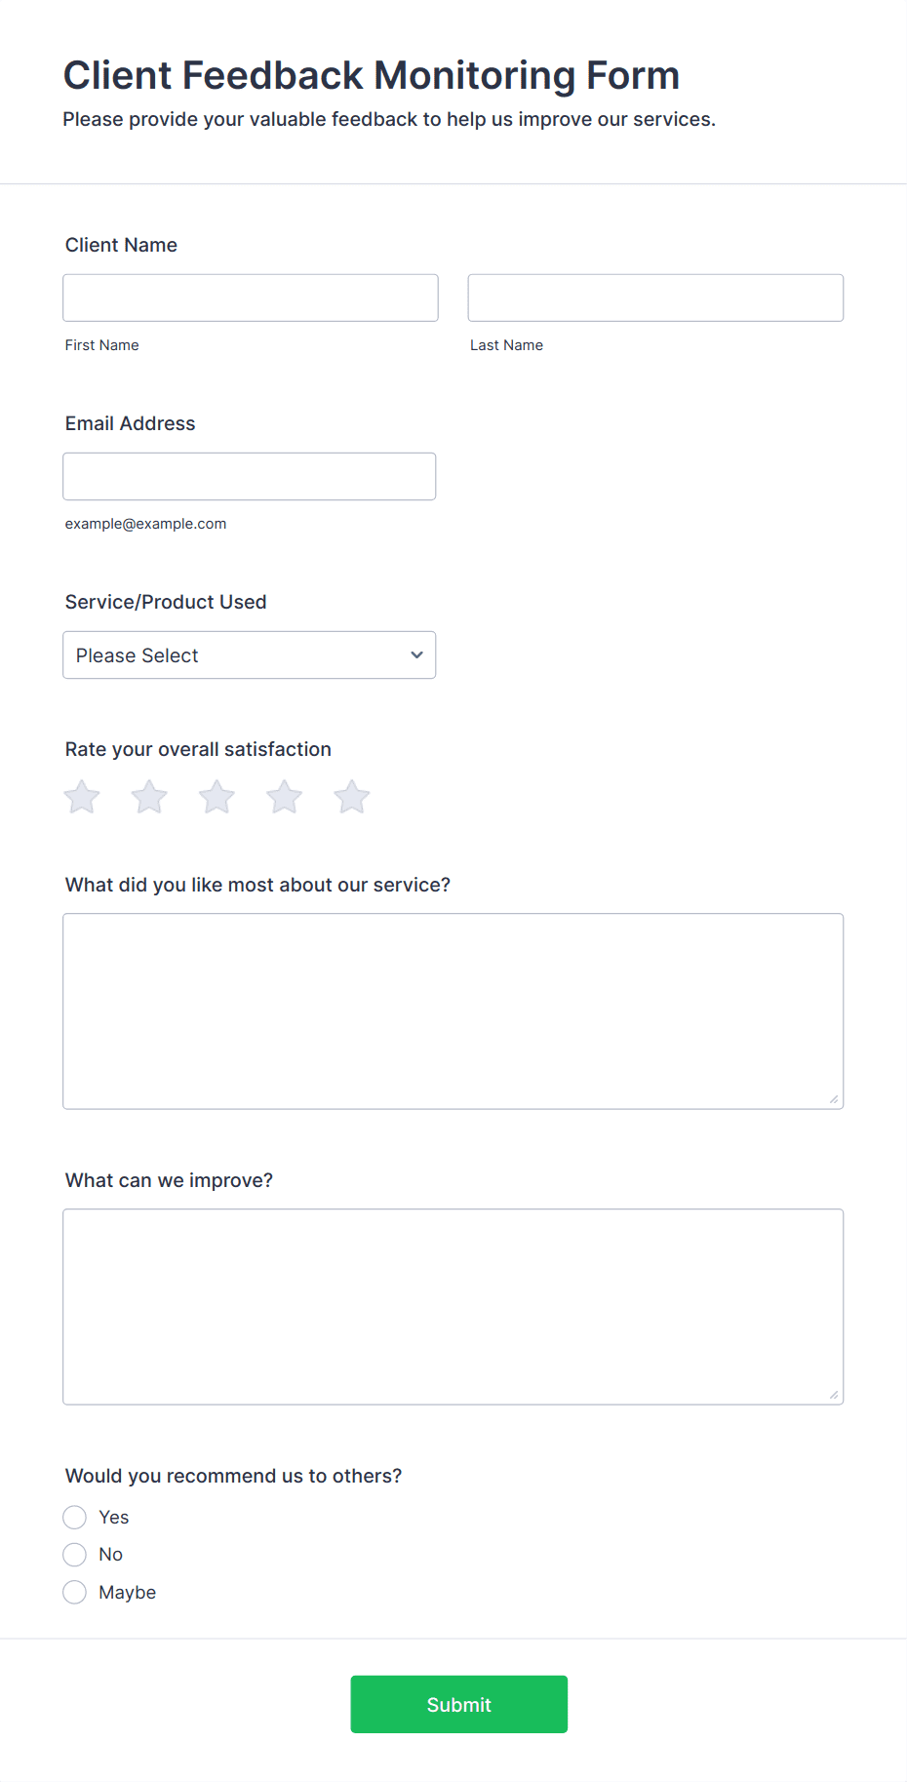Select the first star for satisfaction rating
Screen dimensions: 907x1782
pos(81,796)
